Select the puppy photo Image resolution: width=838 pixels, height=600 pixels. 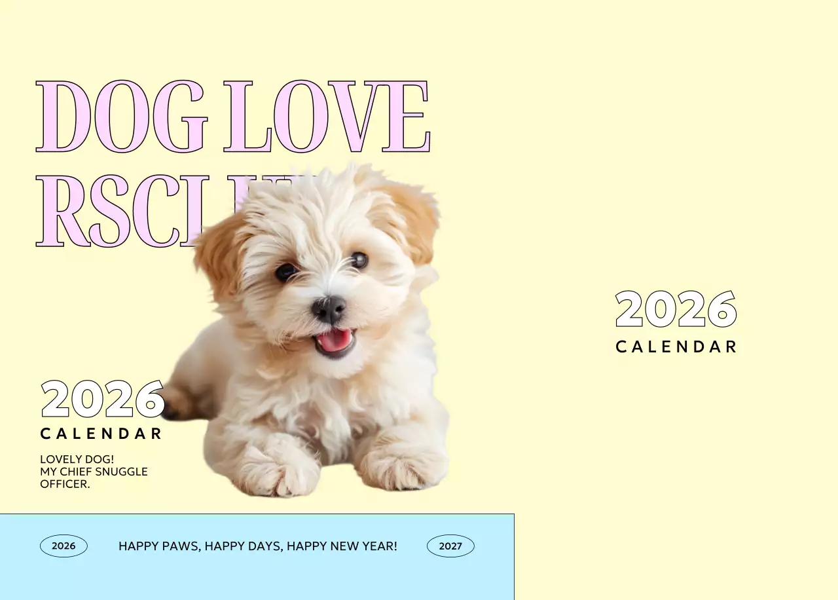coord(306,329)
